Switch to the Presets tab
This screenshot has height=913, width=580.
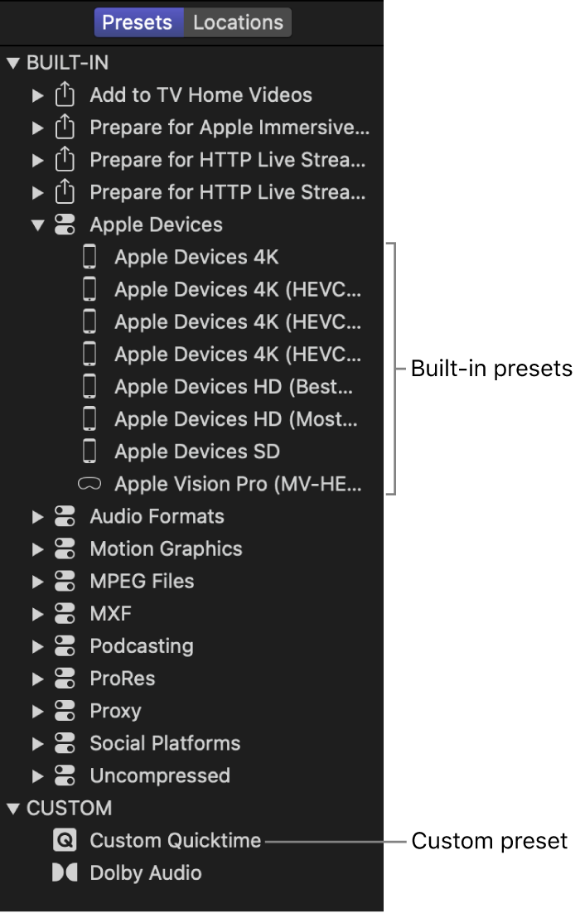(138, 22)
